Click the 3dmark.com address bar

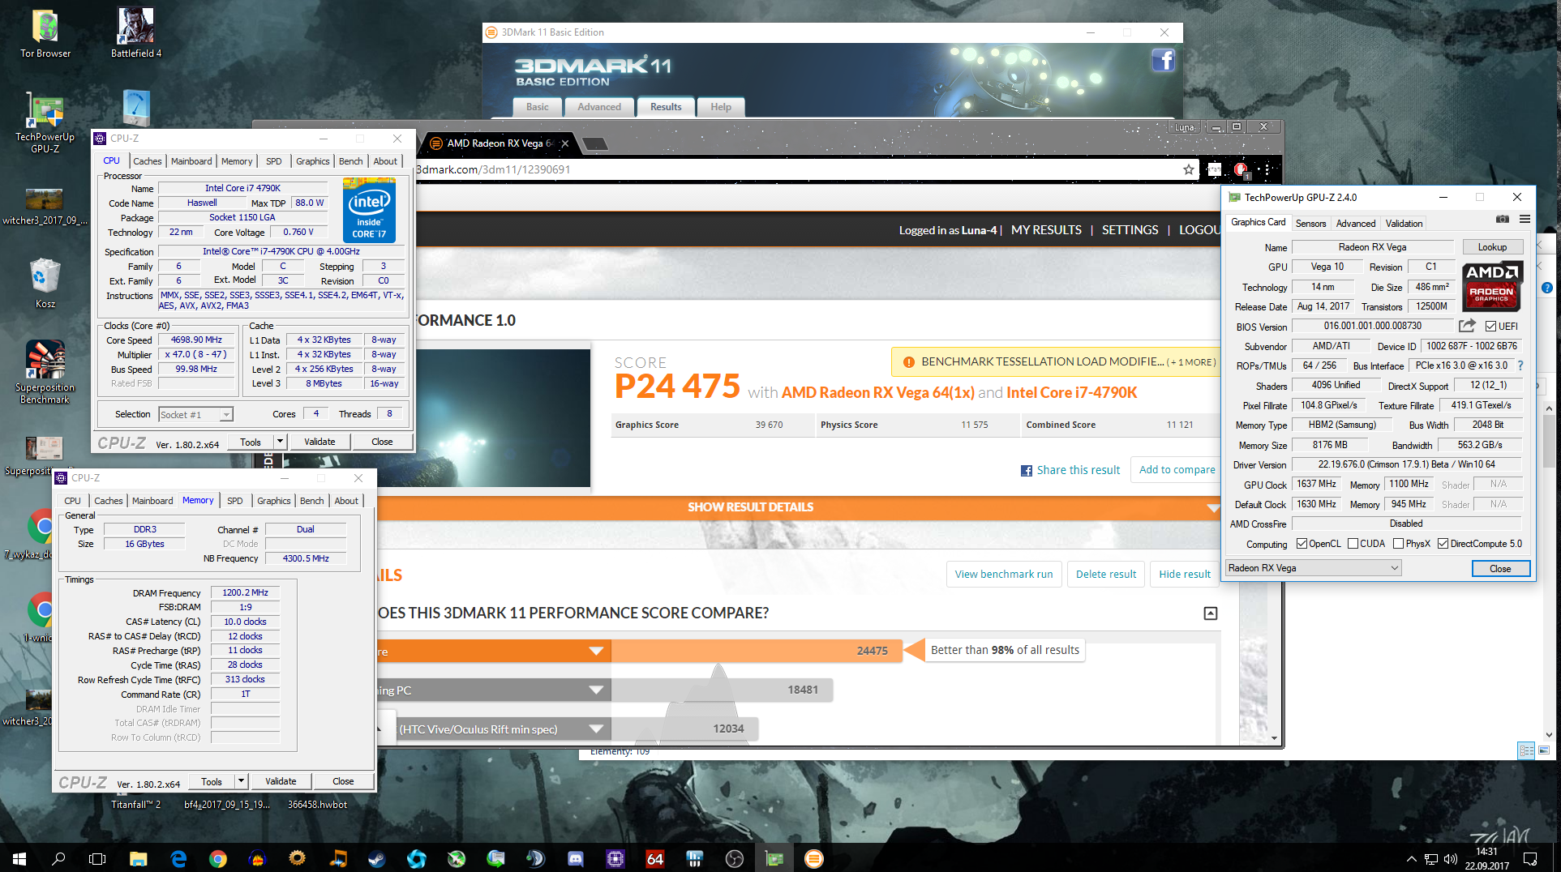coord(795,169)
